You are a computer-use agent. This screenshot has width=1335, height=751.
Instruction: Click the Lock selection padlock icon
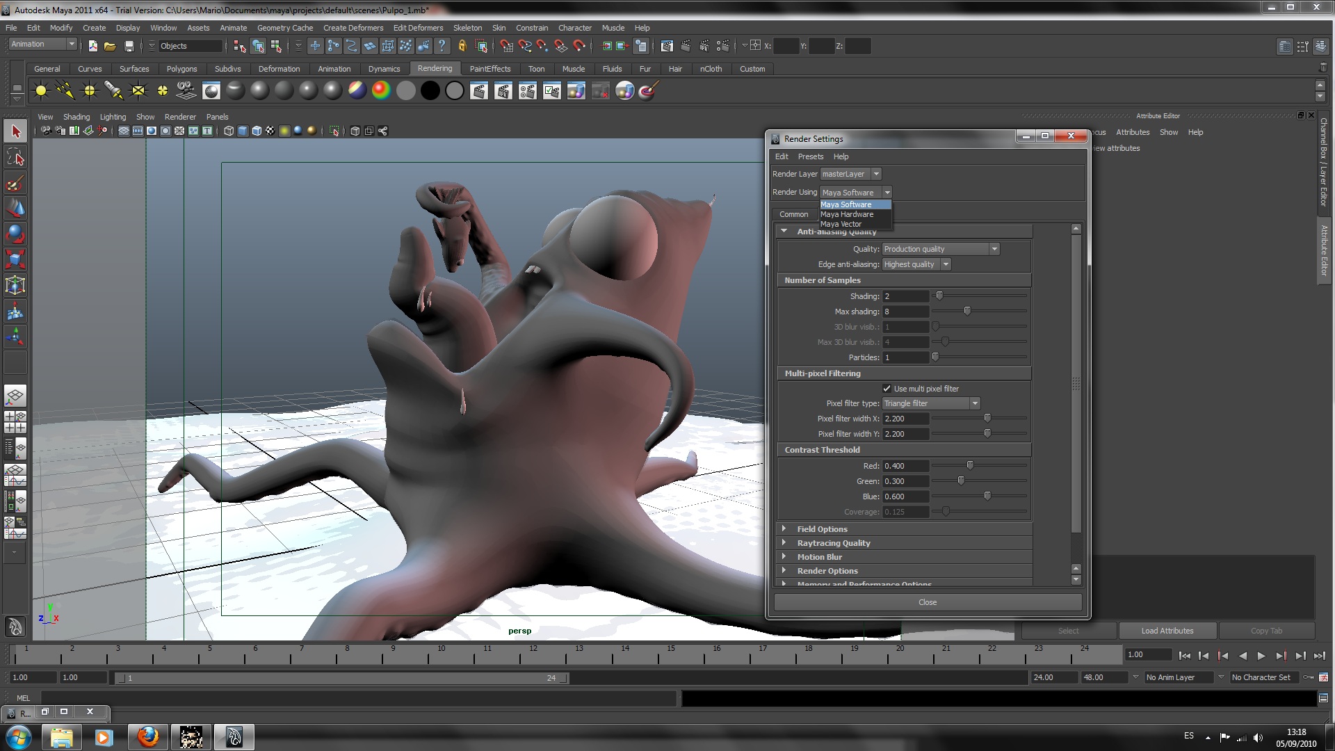click(x=462, y=46)
